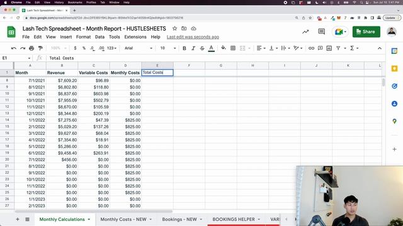This screenshot has height=226, width=403.
Task: Open the Format menu
Action: (83, 37)
